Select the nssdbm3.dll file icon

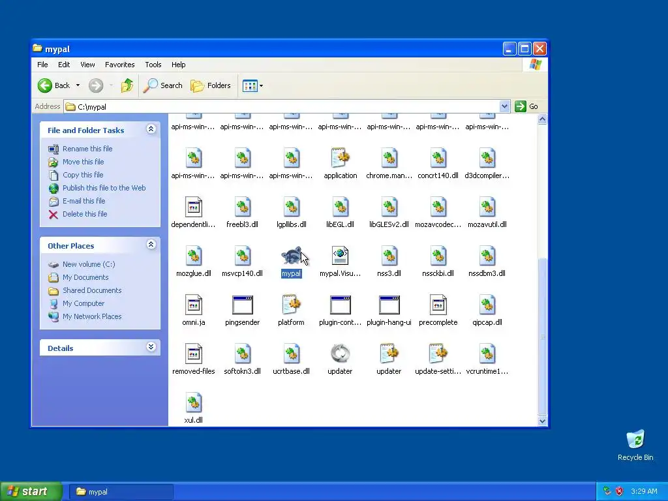[487, 256]
